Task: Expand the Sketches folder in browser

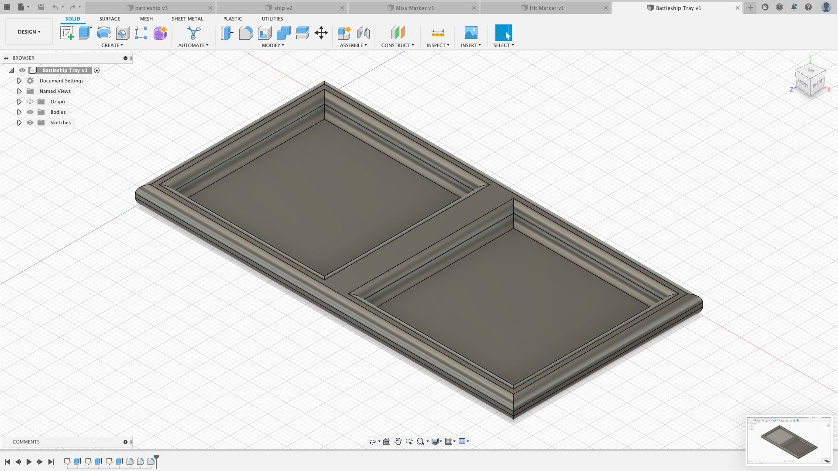Action: (x=19, y=123)
